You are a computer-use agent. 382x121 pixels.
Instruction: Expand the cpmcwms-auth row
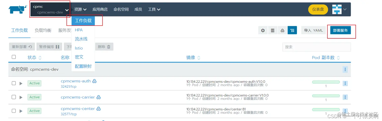pos(21,83)
